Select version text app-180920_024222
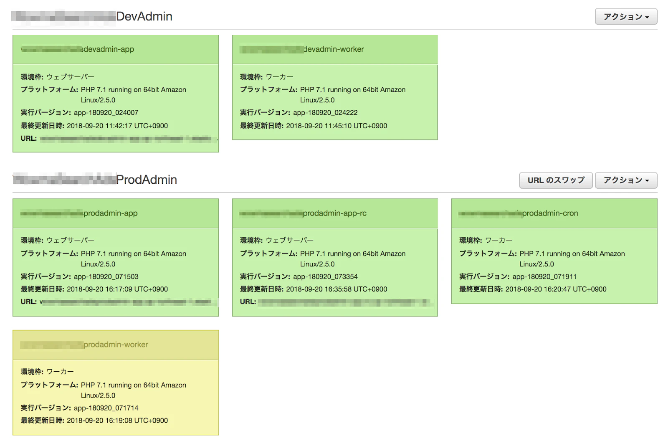 [x=325, y=113]
